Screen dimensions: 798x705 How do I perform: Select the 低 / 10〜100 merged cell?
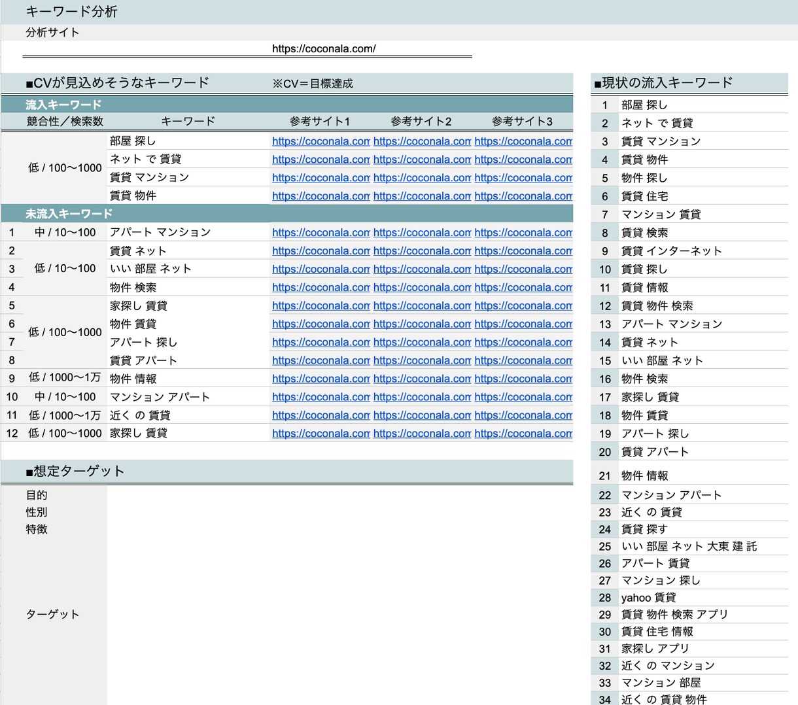[65, 269]
